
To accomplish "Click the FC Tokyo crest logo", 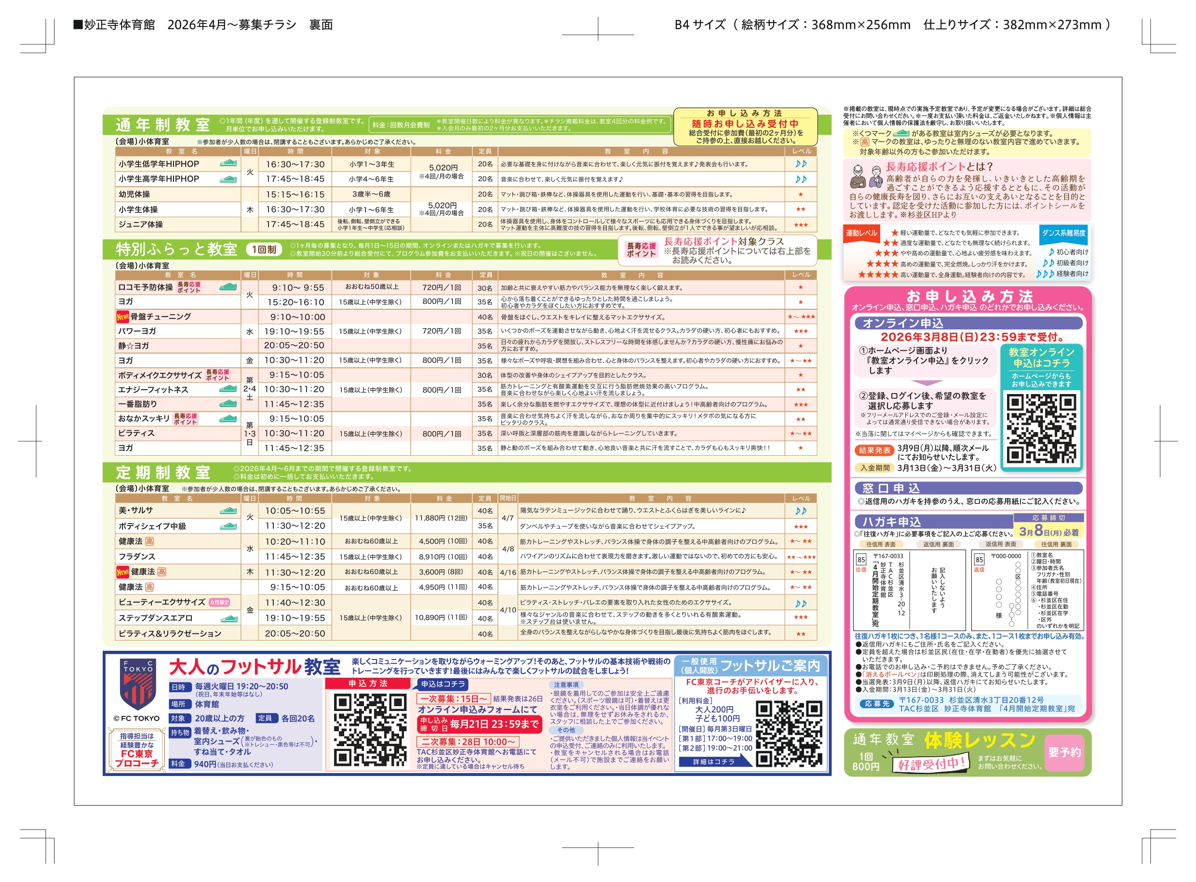I will point(138,684).
